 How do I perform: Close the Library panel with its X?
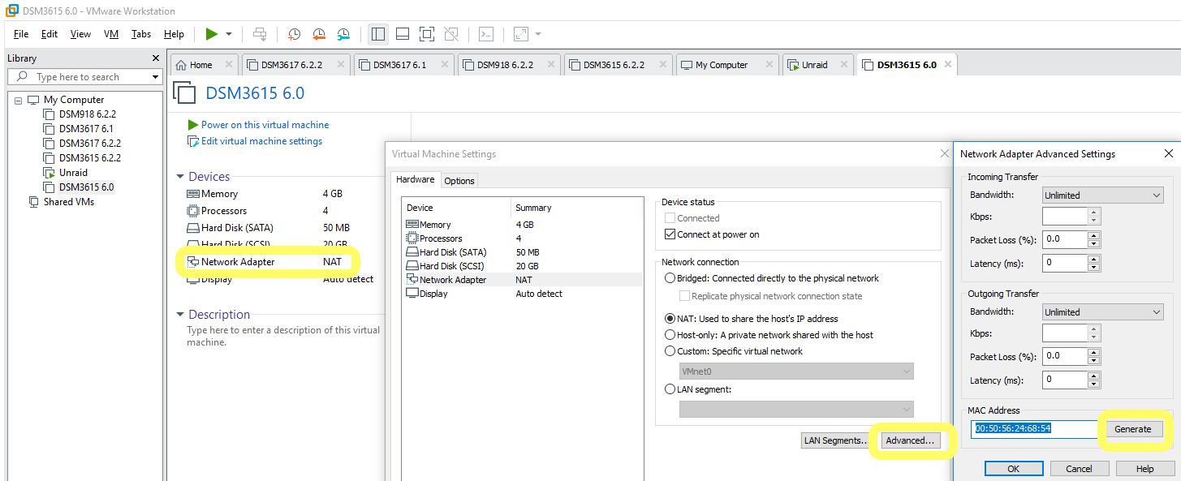[x=156, y=58]
